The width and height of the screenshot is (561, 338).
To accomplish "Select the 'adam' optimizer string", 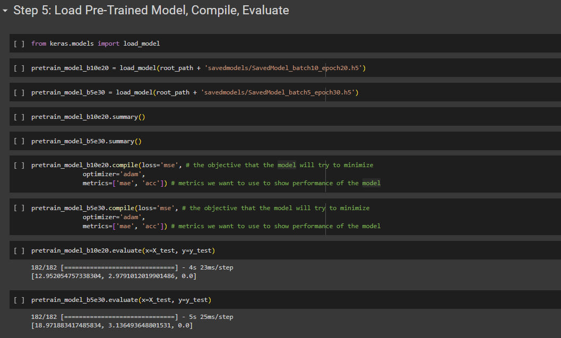I will (131, 174).
